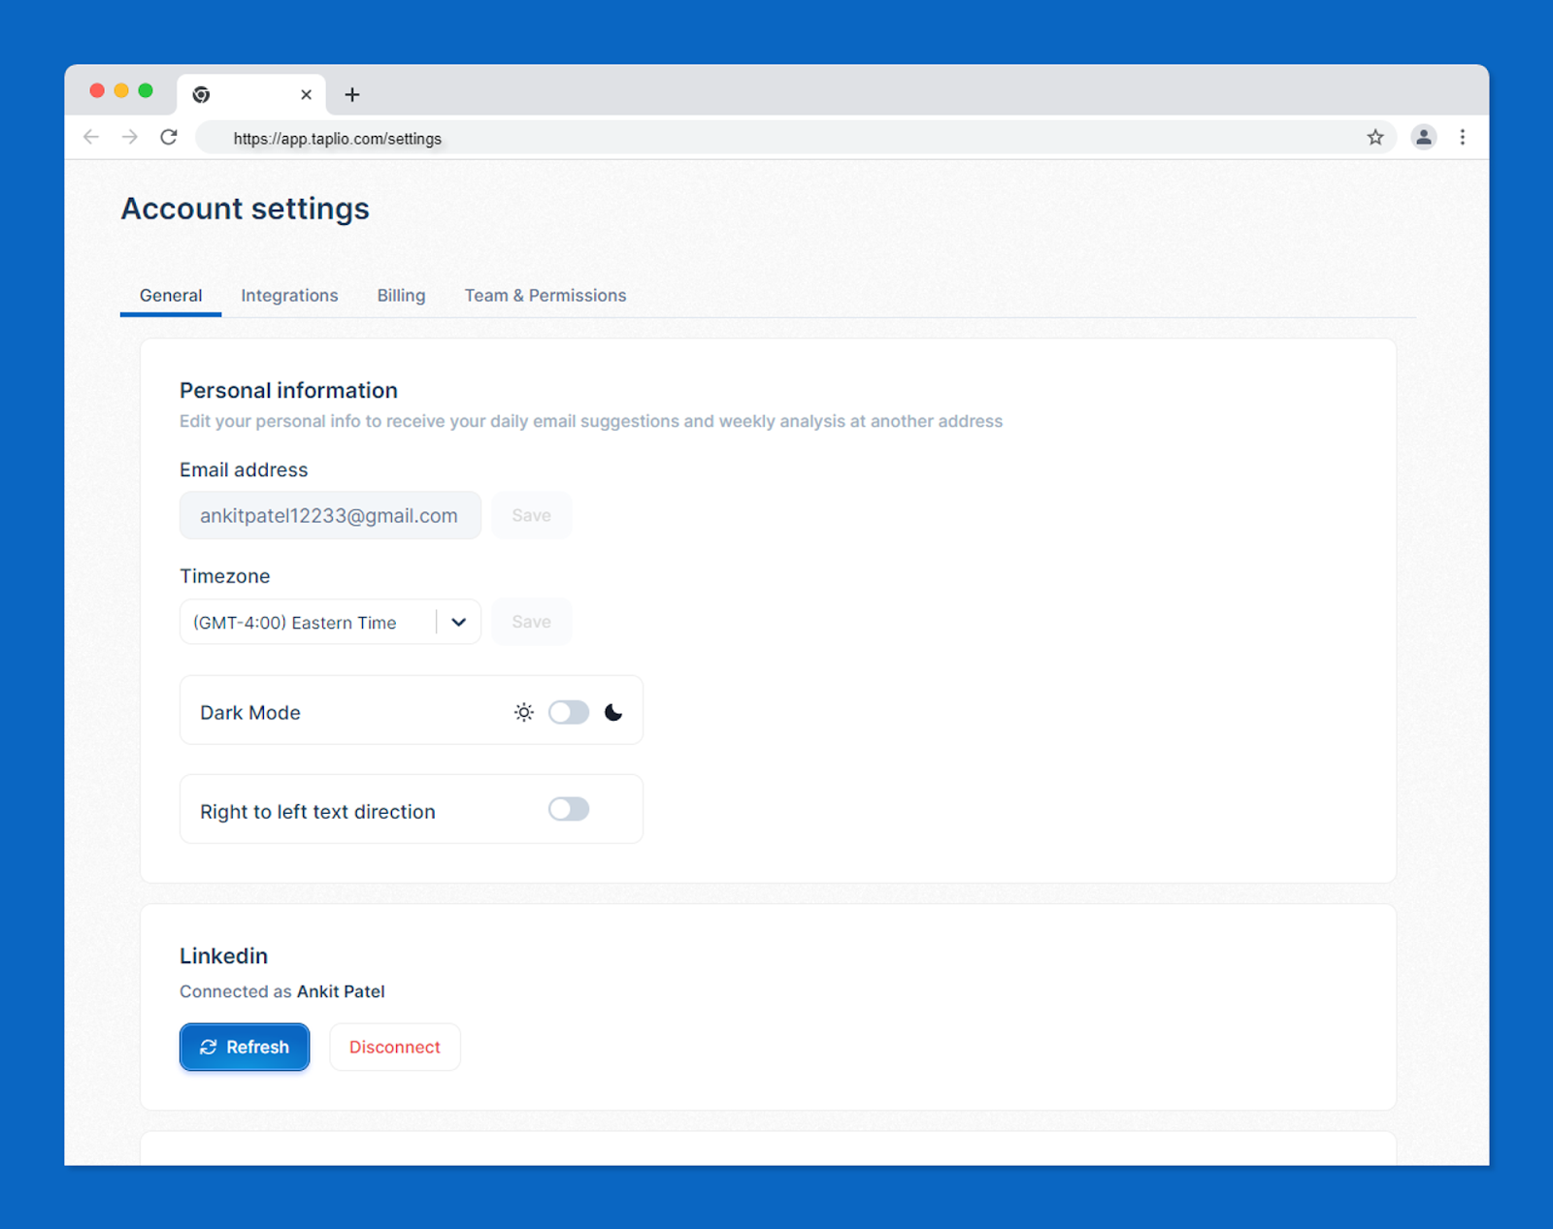
Task: Click the '(GMT-4:00) Eastern Time' value
Action: [x=294, y=623]
